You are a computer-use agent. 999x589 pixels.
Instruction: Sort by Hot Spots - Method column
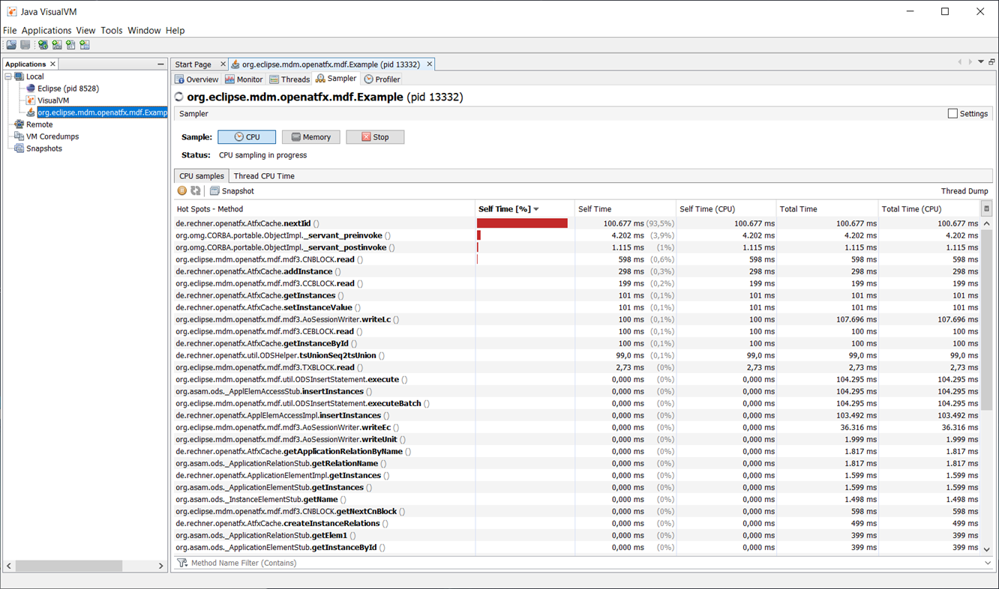coord(324,209)
